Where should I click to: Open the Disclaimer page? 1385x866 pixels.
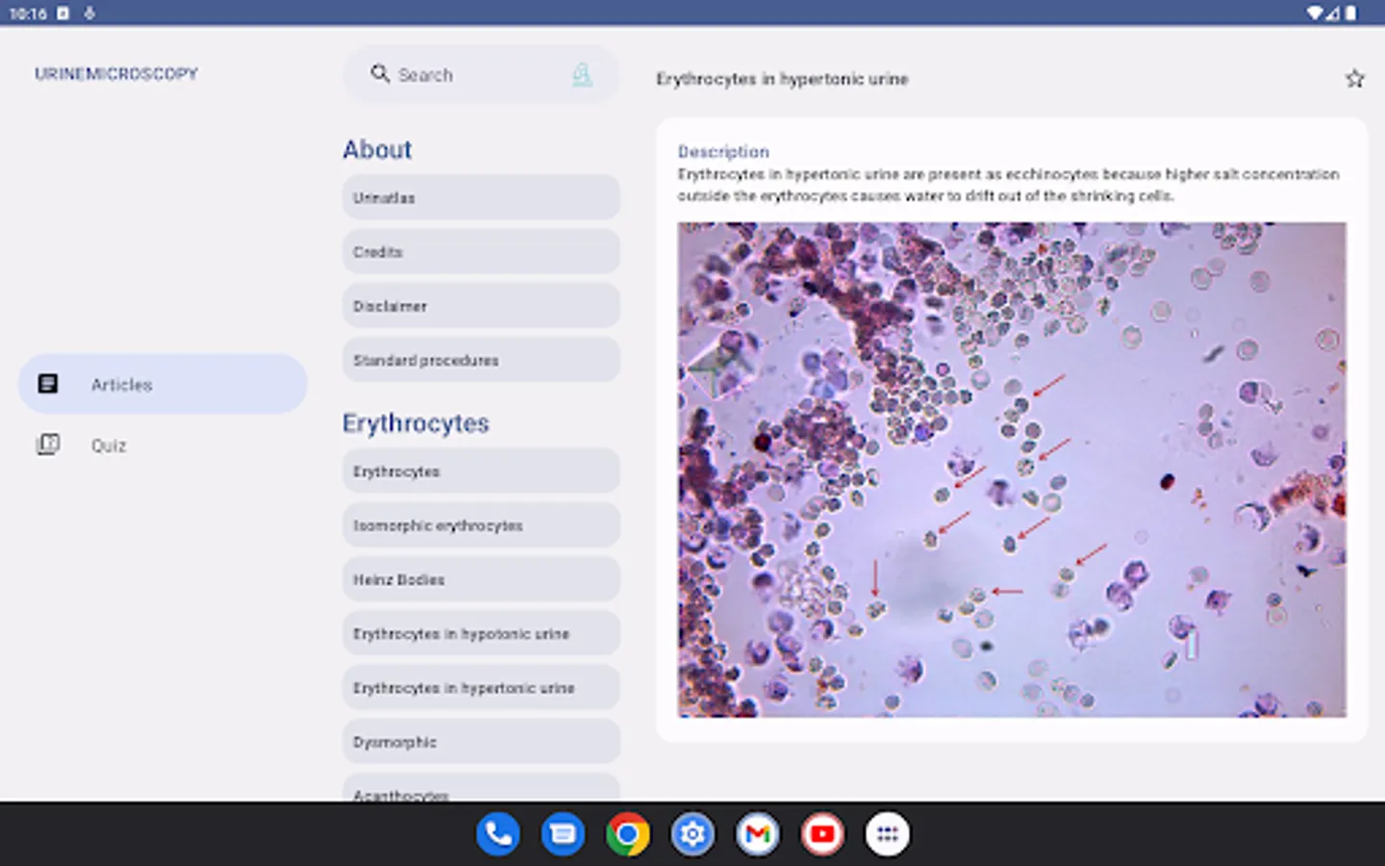pyautogui.click(x=481, y=306)
